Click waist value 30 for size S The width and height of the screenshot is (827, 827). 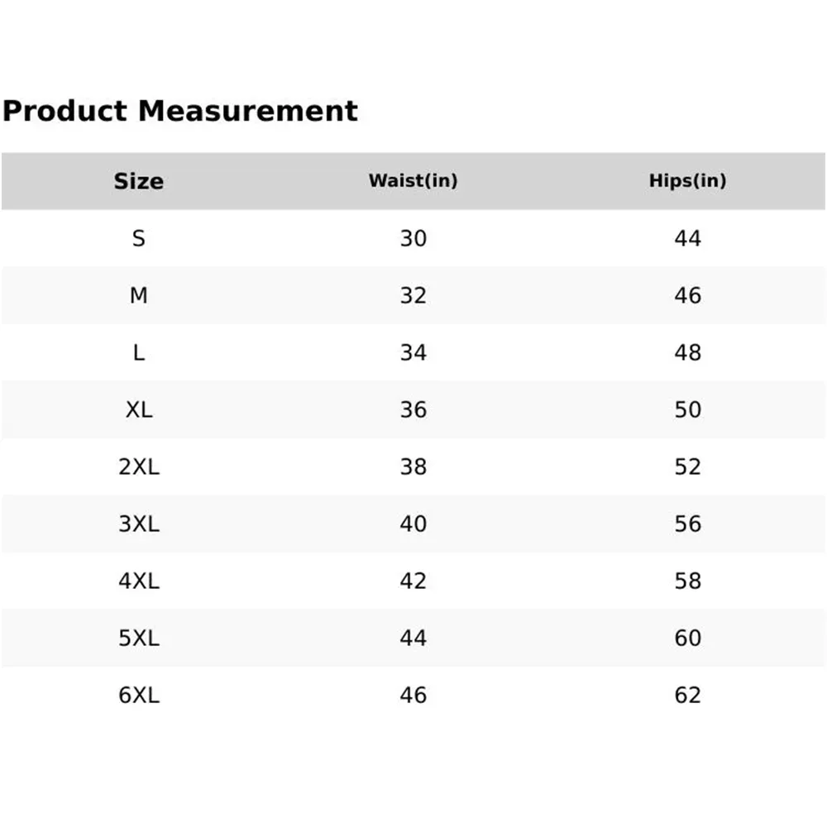(413, 239)
